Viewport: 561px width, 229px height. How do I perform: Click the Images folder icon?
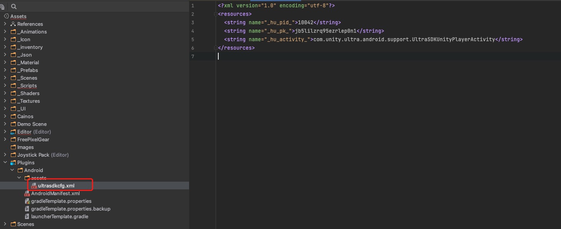point(13,147)
